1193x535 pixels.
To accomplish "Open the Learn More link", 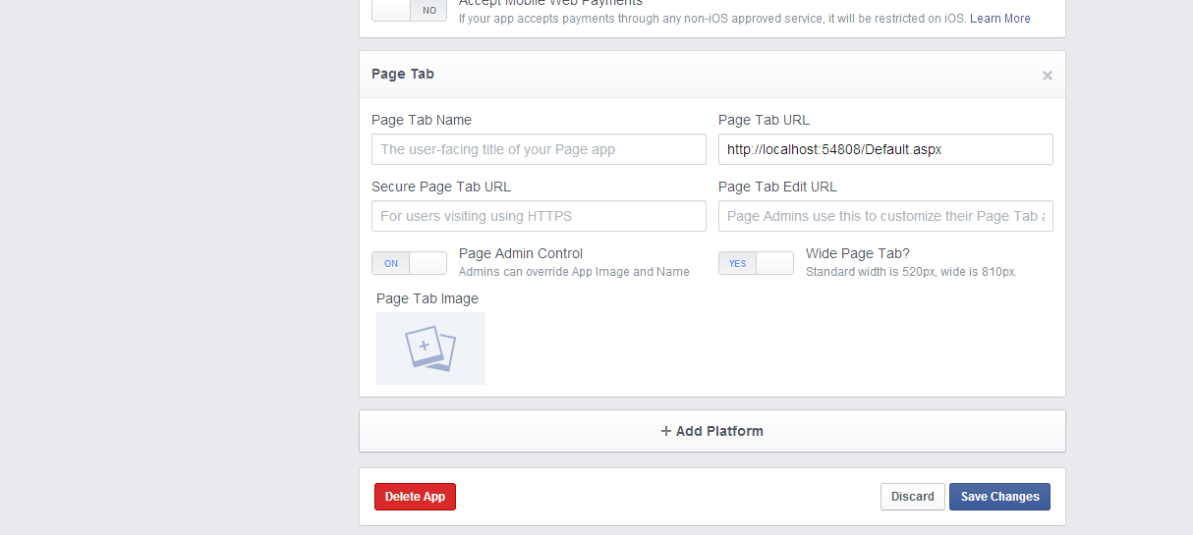I will pyautogui.click(x=1000, y=19).
